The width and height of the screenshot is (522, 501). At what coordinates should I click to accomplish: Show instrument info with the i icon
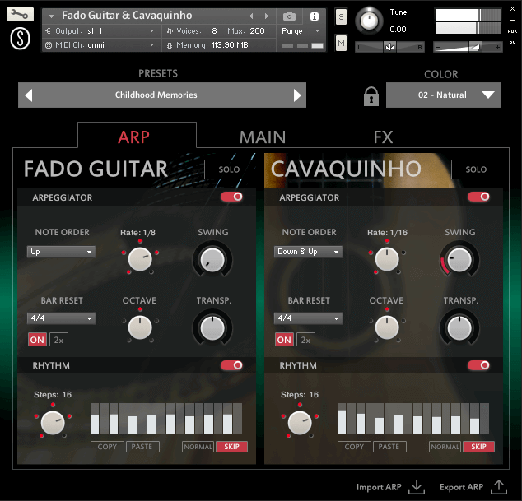(314, 16)
